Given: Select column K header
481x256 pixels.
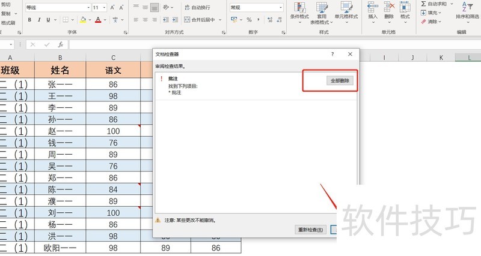Looking at the screenshot, I should (441, 58).
